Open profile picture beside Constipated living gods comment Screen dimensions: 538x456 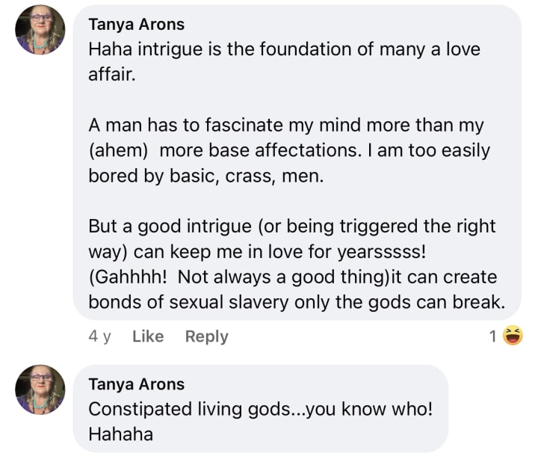coord(40,389)
